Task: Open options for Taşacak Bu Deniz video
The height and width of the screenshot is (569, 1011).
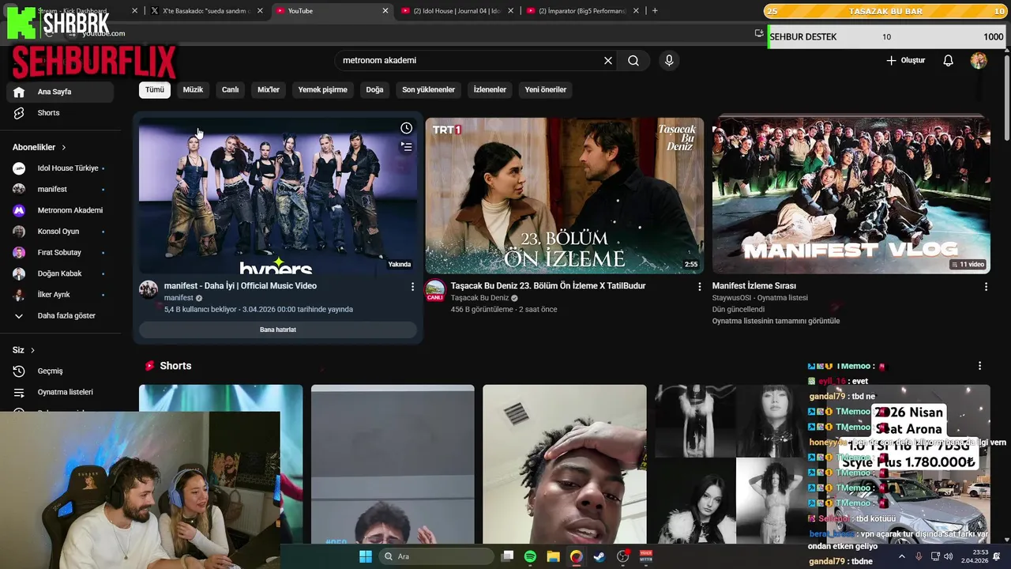Action: pos(699,286)
